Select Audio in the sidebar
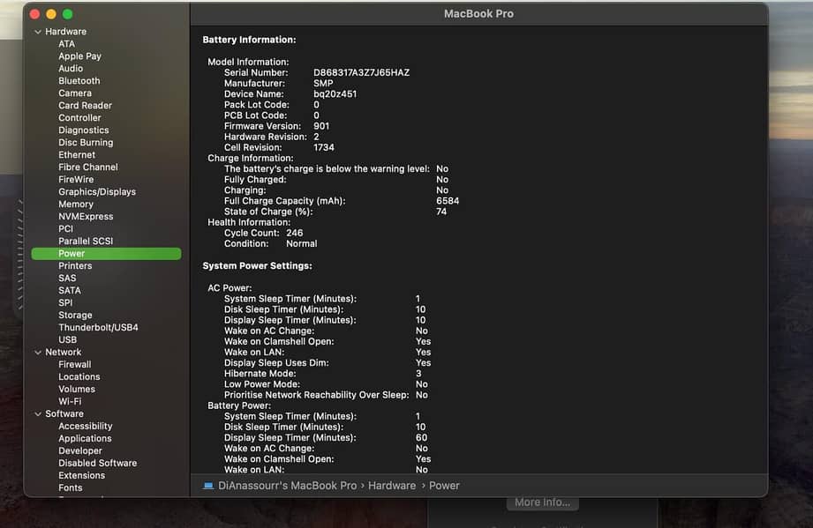 click(71, 69)
